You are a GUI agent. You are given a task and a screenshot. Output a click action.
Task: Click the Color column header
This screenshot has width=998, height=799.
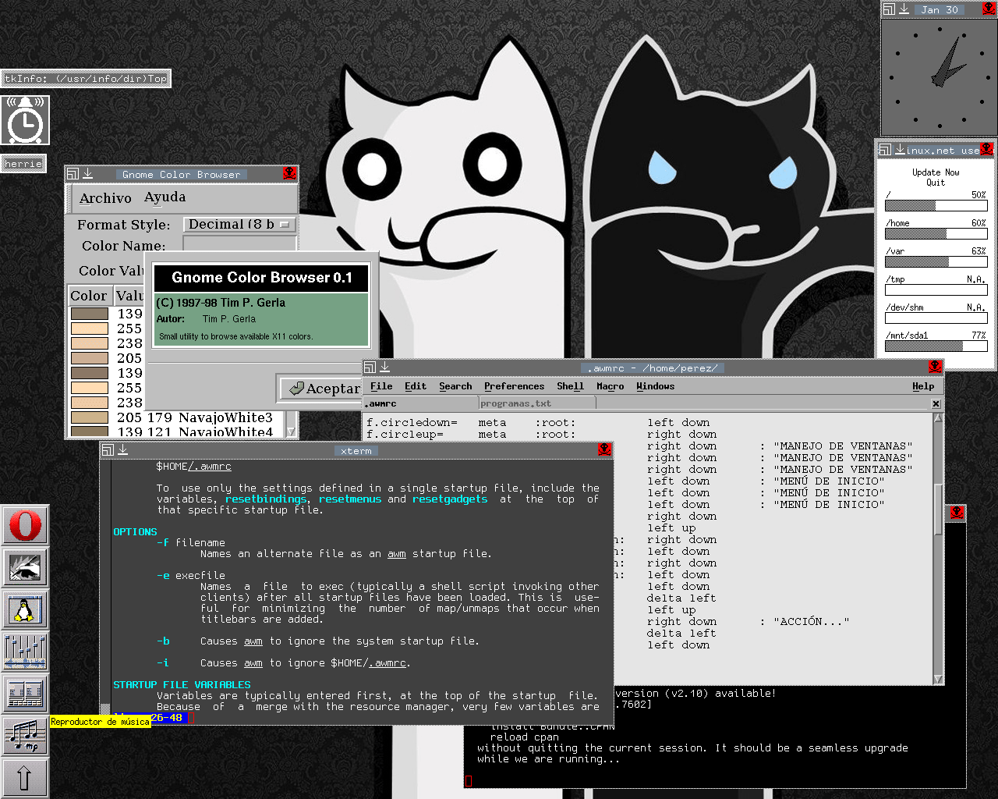[89, 296]
